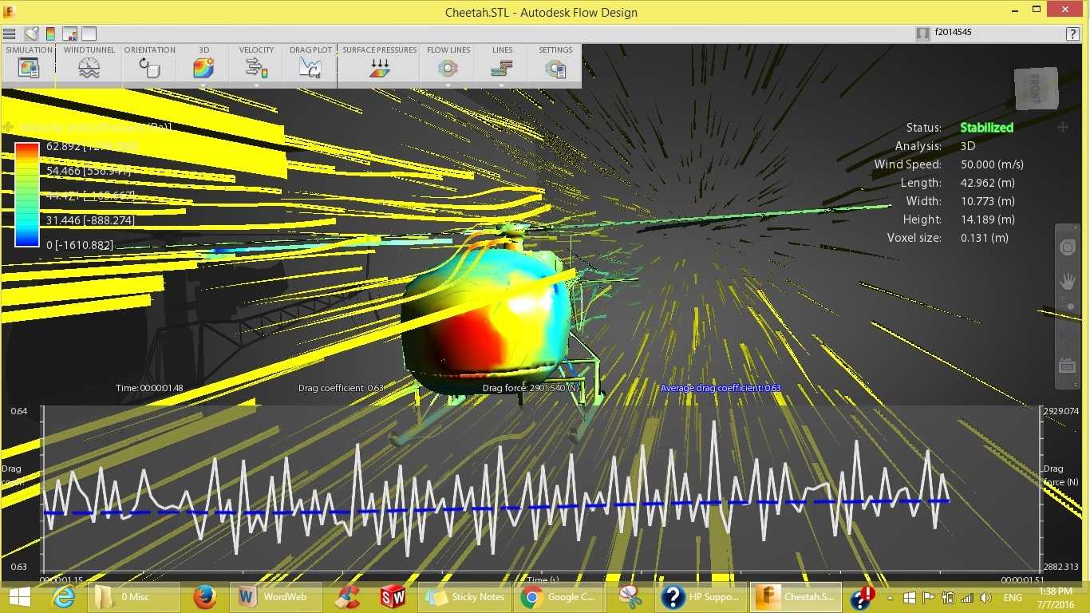The width and height of the screenshot is (1090, 613).
Task: Open the Windows Start button
Action: [x=19, y=597]
